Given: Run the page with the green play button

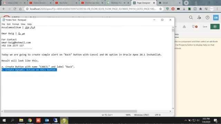Looking at the screenshot, I should pyautogui.click(x=215, y=27).
